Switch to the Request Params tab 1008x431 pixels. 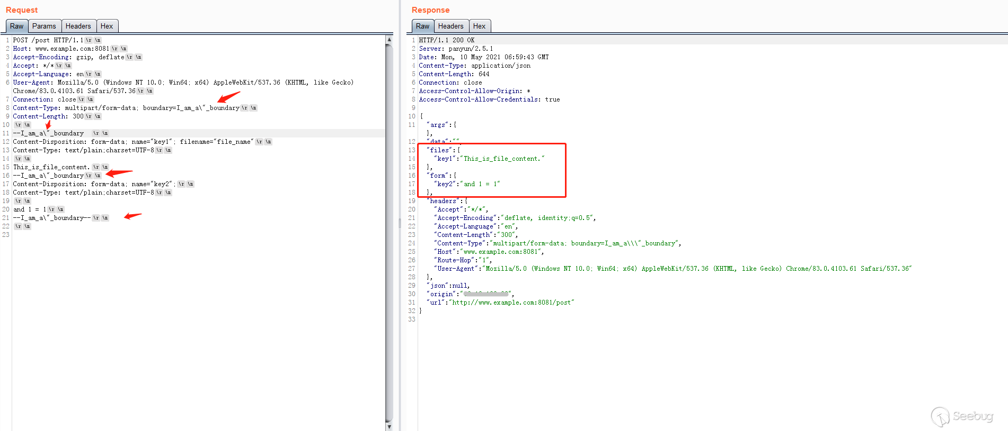tap(43, 26)
